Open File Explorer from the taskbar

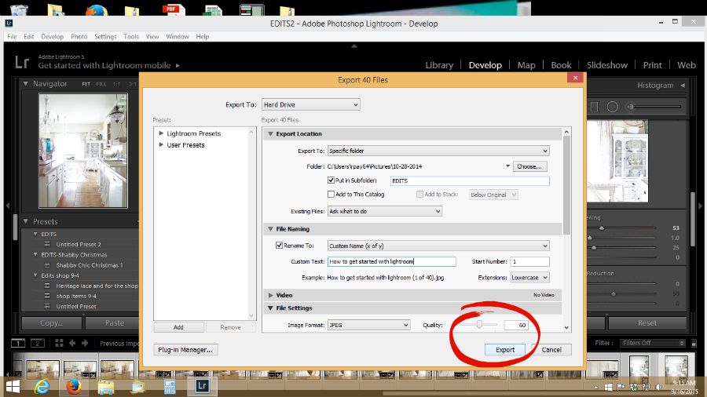(x=105, y=387)
